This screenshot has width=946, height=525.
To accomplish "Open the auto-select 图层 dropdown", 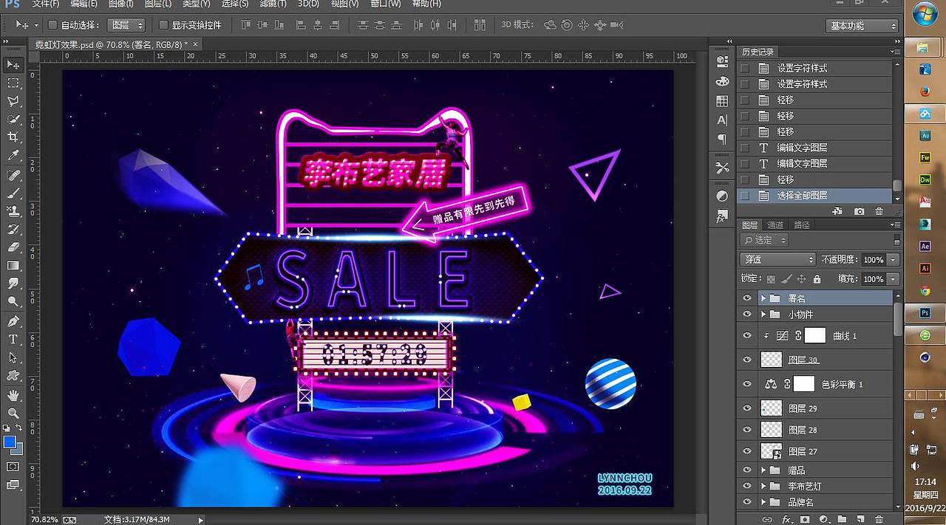I will pos(126,25).
